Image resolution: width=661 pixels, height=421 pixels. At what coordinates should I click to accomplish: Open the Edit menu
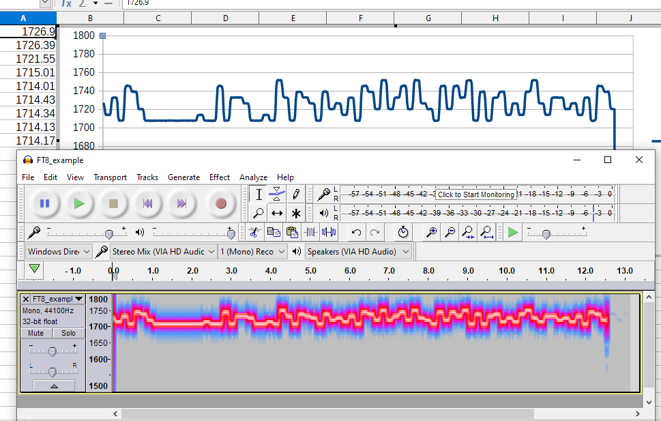pos(50,177)
